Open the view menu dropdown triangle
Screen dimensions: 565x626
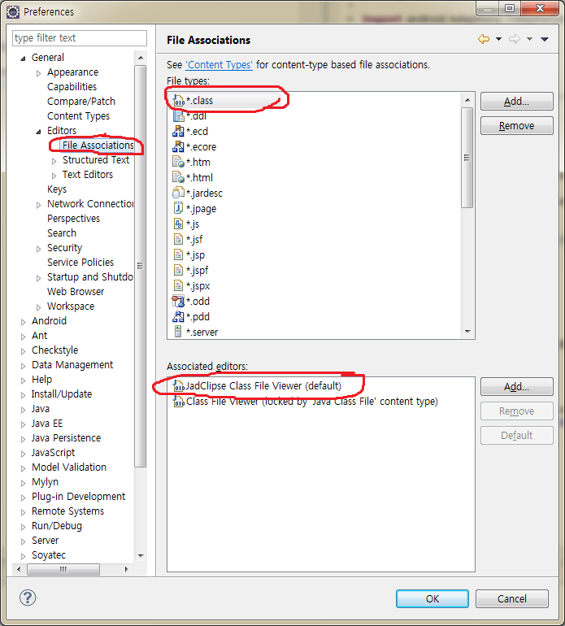click(545, 39)
